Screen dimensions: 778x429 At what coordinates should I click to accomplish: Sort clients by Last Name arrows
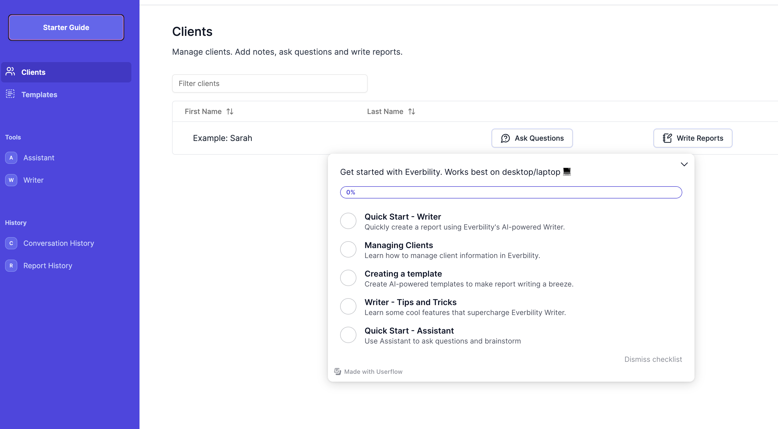(x=411, y=112)
